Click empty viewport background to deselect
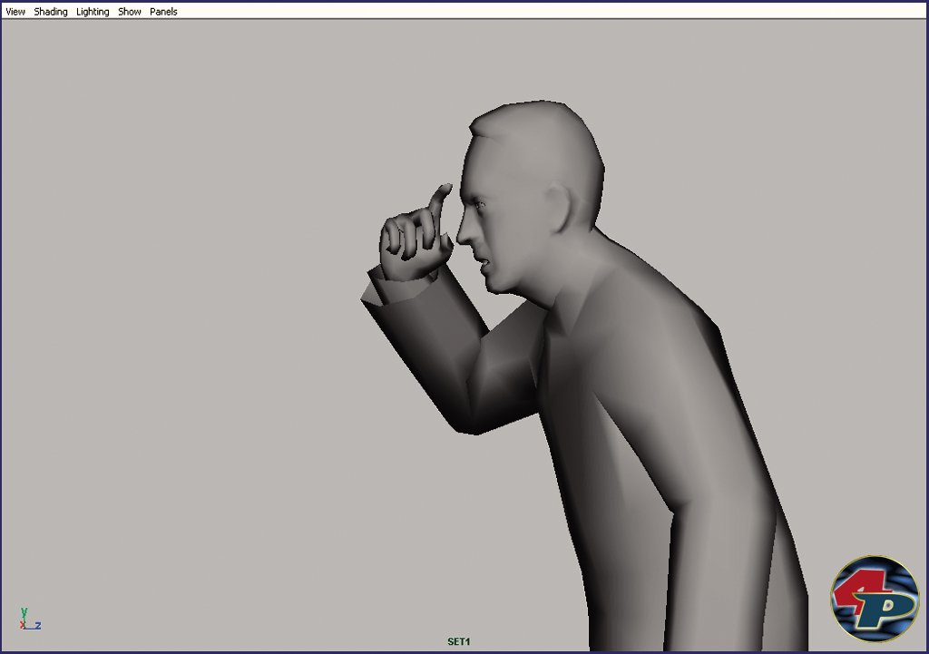Screen dimensions: 929x654 tap(181, 317)
